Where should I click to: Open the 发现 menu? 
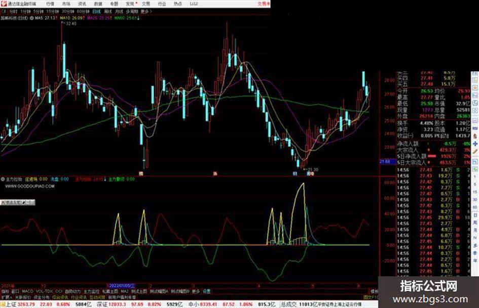130,4
